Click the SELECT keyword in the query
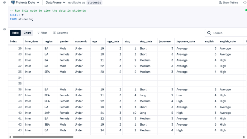The image size is (247, 139). coord(15,15)
